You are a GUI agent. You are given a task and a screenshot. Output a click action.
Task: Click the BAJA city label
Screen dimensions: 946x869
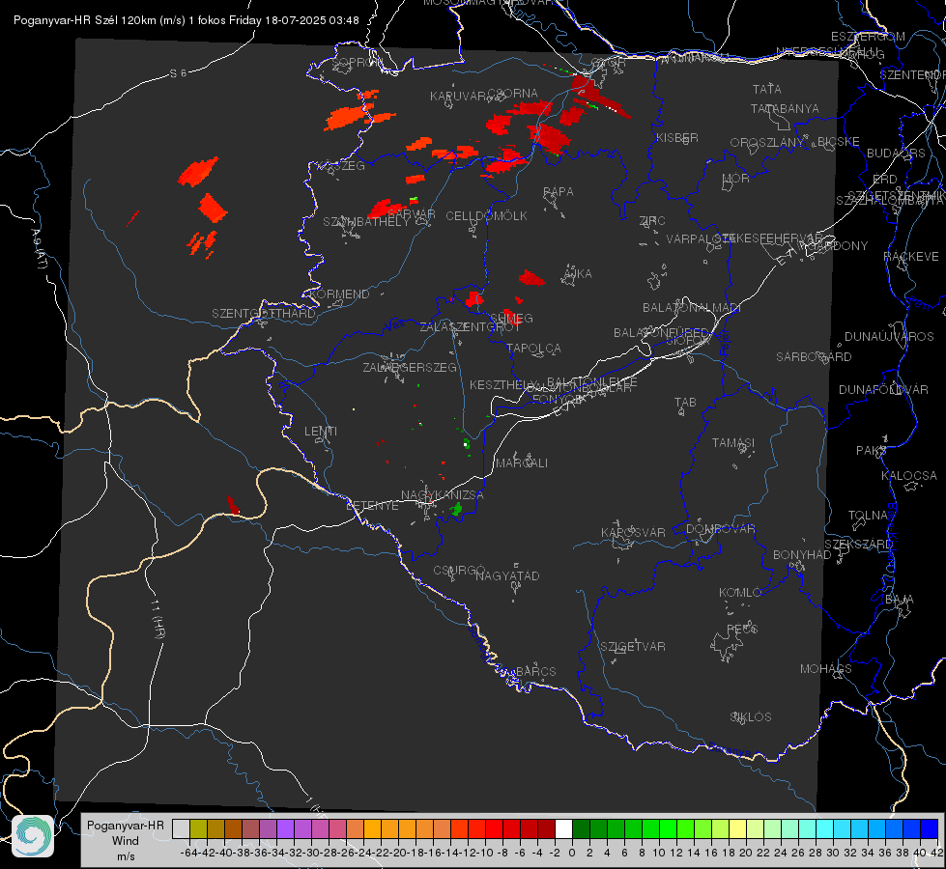(900, 600)
